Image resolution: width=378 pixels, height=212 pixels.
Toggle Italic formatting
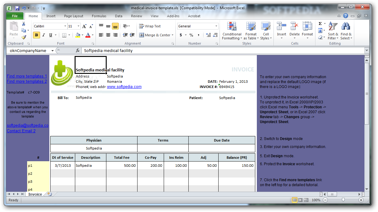click(x=43, y=35)
